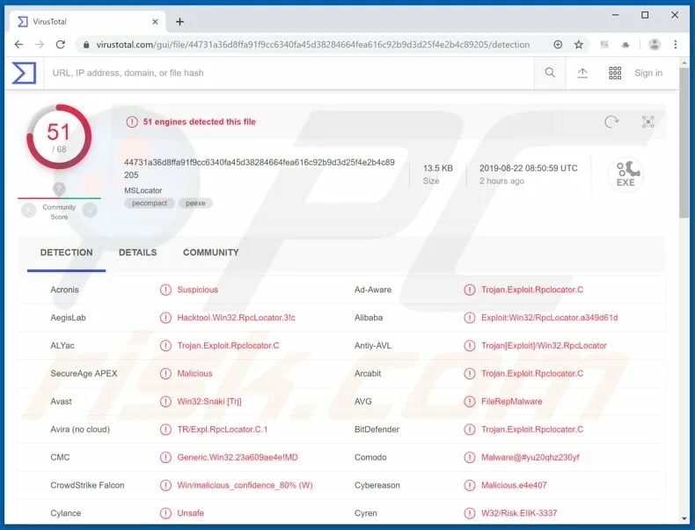This screenshot has height=530, width=695.
Task: Bookmark this page with the star icon
Action: pos(579,44)
